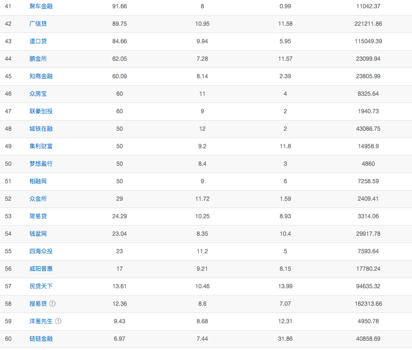Open the 聚车金融 platform link
The height and width of the screenshot is (350, 412).
coord(41,6)
